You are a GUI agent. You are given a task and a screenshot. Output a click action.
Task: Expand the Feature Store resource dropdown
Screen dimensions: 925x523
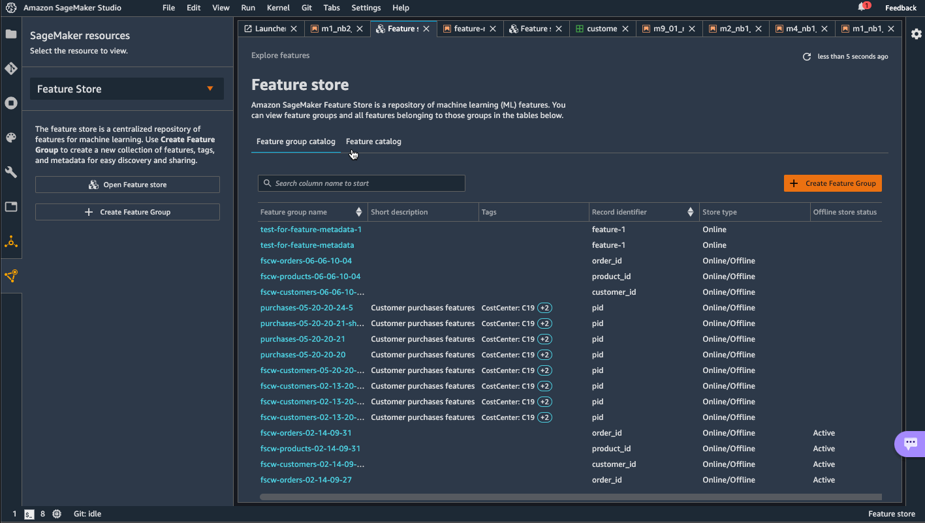point(127,89)
